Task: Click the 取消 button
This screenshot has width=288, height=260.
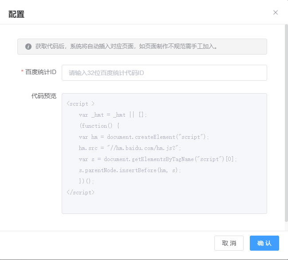Action: click(x=229, y=243)
